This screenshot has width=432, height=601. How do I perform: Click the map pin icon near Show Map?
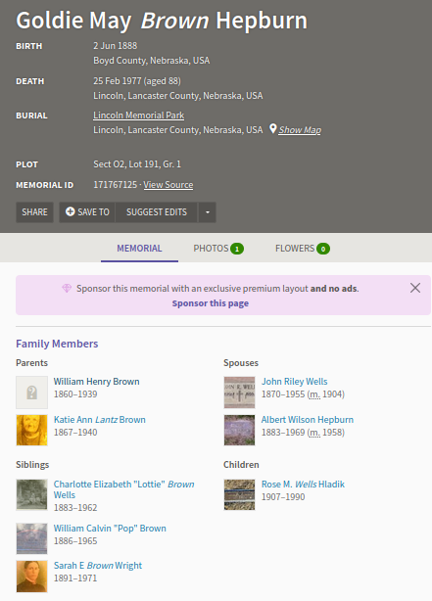272,129
